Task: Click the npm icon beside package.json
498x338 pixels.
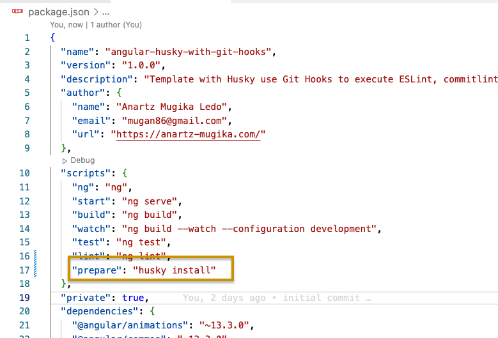Action: point(17,12)
